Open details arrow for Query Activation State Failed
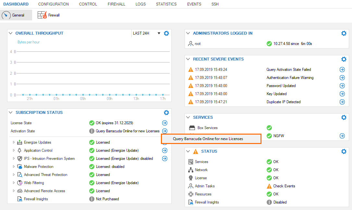The width and height of the screenshot is (352, 210). point(342,70)
